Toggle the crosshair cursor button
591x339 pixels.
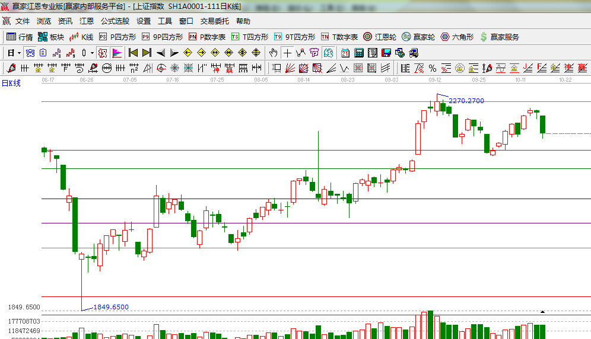click(287, 53)
